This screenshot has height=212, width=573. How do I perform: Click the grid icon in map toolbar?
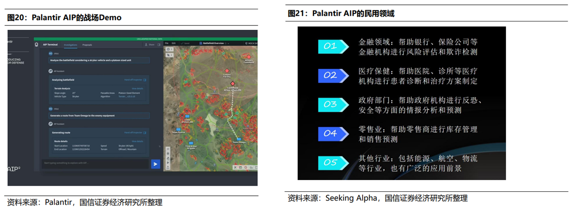[x=168, y=153]
